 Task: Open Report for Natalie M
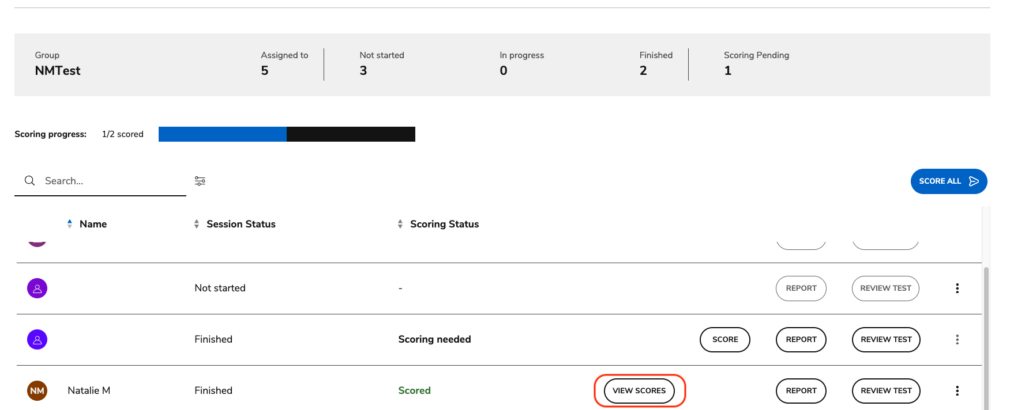tap(801, 390)
